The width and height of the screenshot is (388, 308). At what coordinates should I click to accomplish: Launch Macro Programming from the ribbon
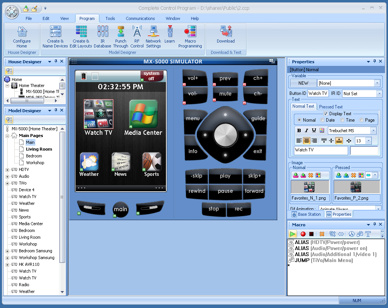tap(190, 37)
